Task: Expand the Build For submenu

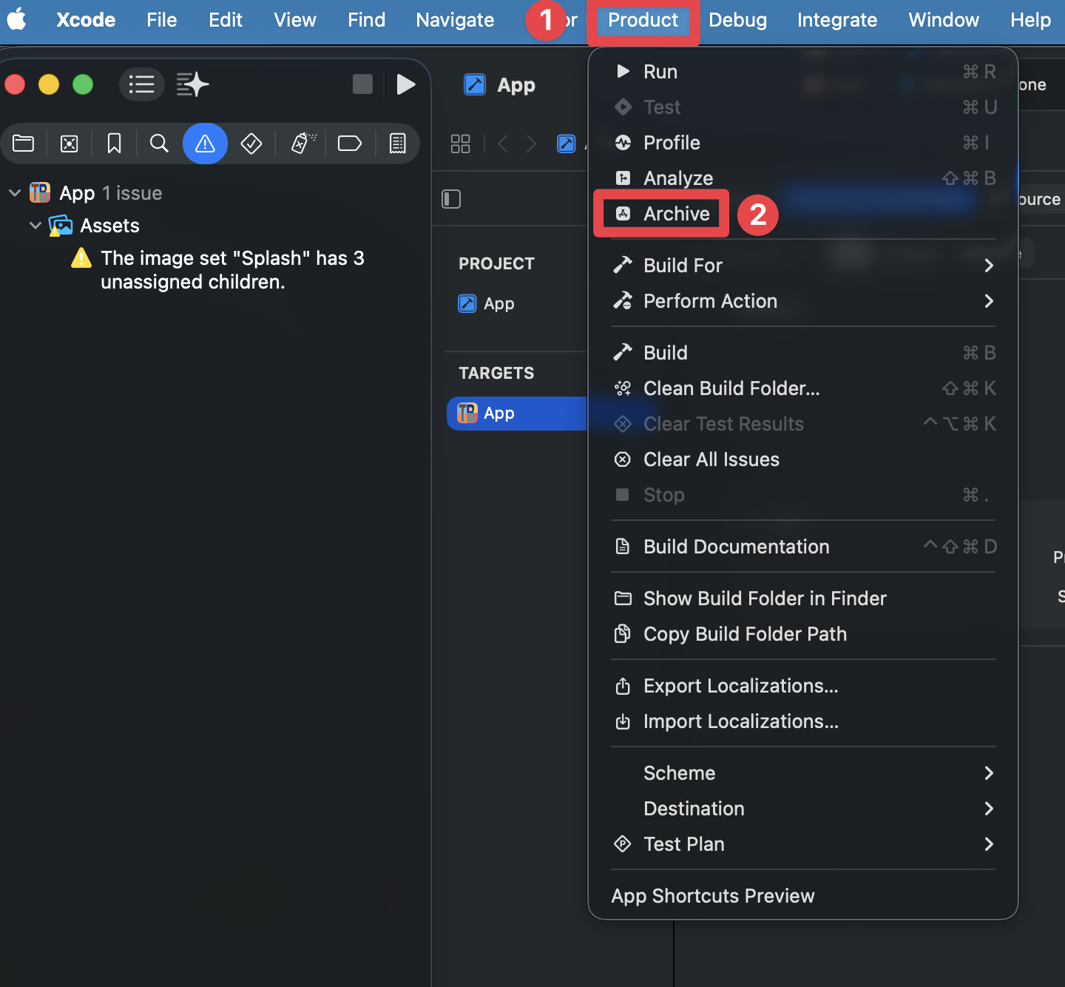Action: (x=682, y=265)
